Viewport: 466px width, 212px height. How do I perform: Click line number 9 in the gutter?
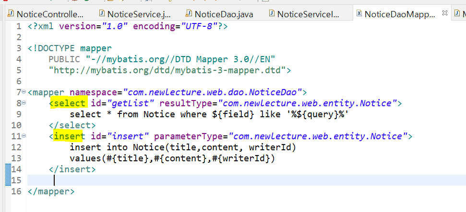[18, 114]
